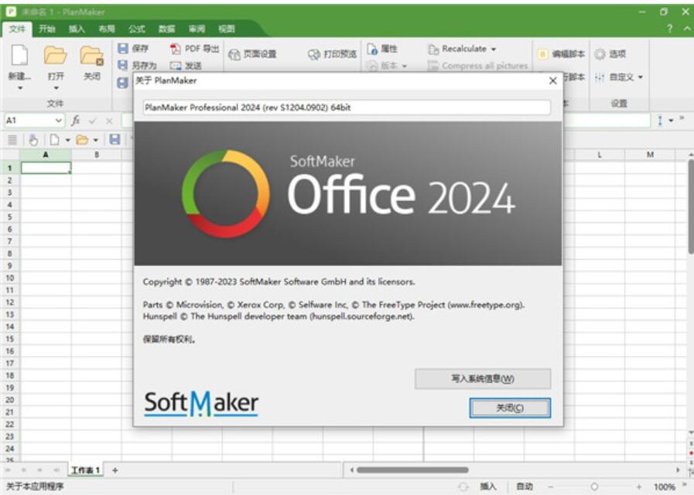Click the new document icon in quick toolbar

54,140
